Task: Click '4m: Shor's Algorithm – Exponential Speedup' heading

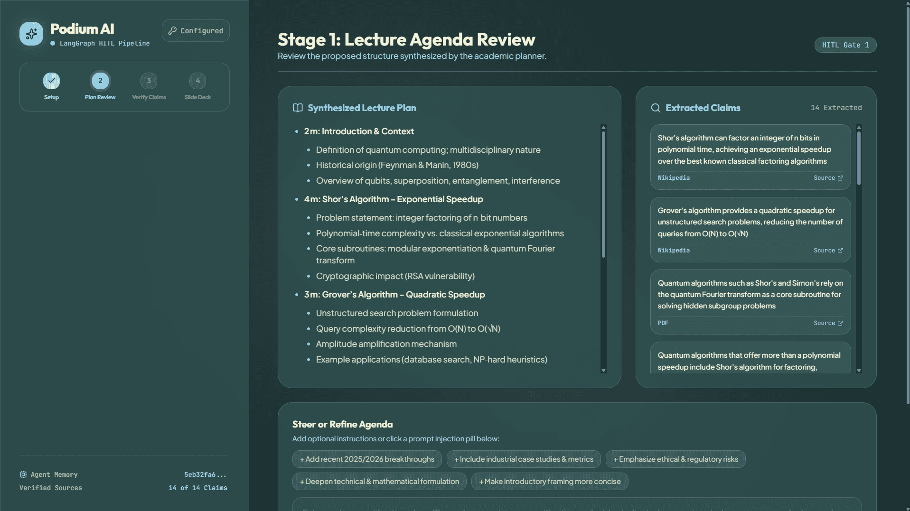Action: [x=394, y=199]
